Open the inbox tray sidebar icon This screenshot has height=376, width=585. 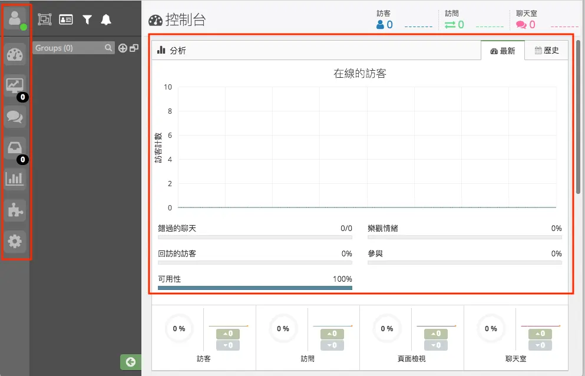coord(15,148)
